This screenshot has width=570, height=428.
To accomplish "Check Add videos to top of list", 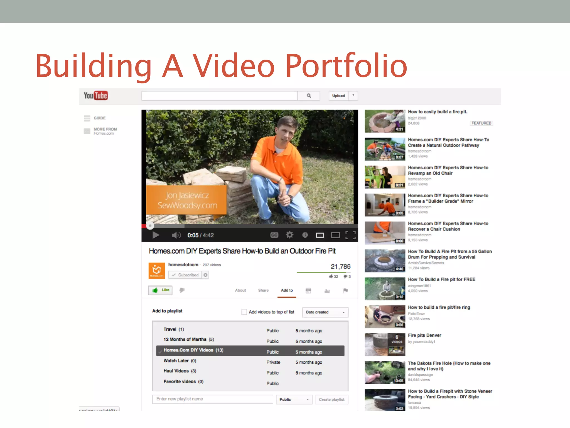I will (244, 312).
